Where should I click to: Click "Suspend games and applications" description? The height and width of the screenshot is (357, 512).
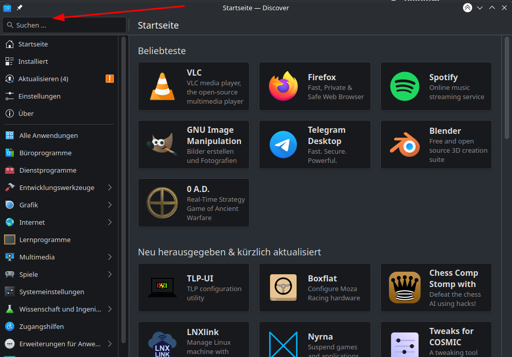(333, 351)
